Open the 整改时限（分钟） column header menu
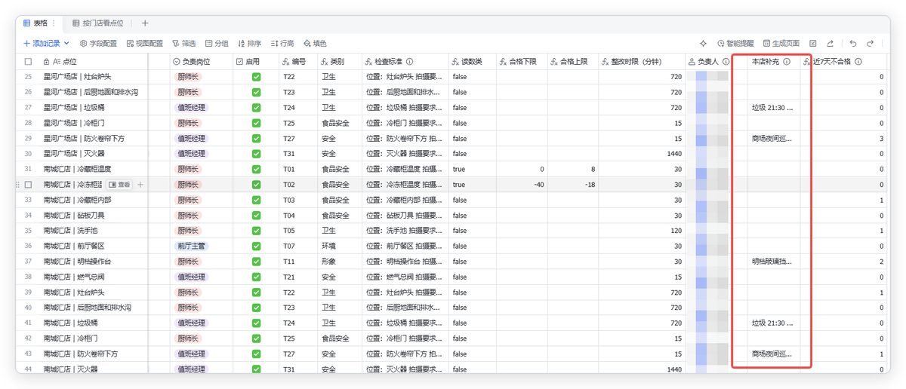Image resolution: width=906 pixels, height=389 pixels. pyautogui.click(x=642, y=62)
